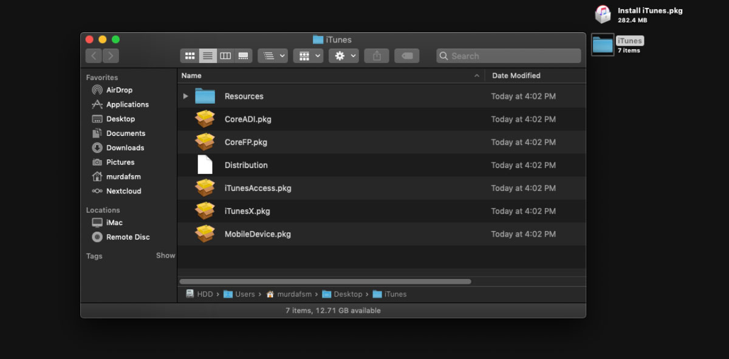Open the iTunes folder icon on desktop
The width and height of the screenshot is (729, 359).
[602, 44]
